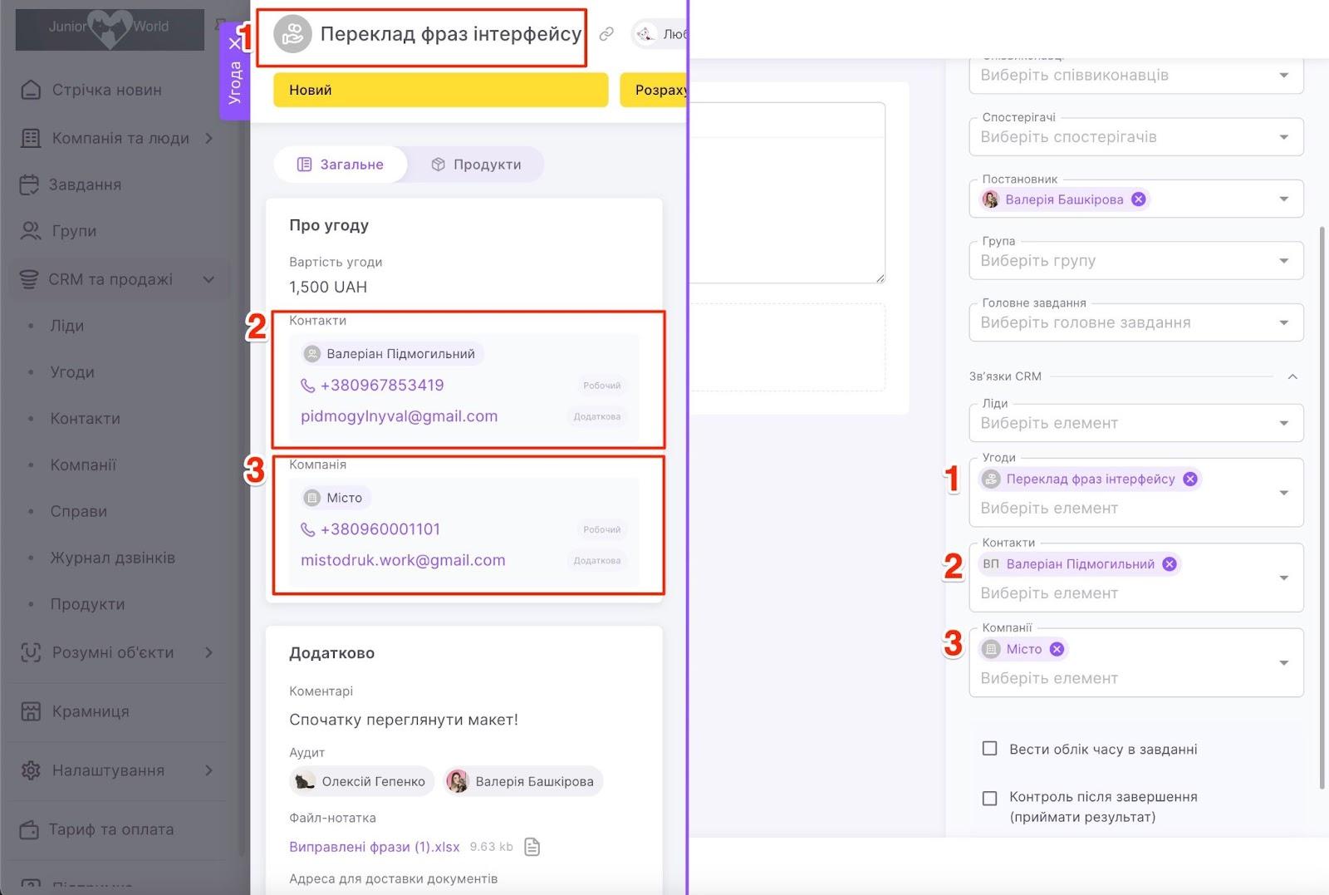Open Продукти in the sidebar
Image resolution: width=1329 pixels, height=895 pixels.
88,604
